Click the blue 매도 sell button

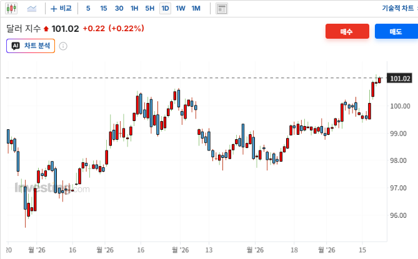pos(396,31)
